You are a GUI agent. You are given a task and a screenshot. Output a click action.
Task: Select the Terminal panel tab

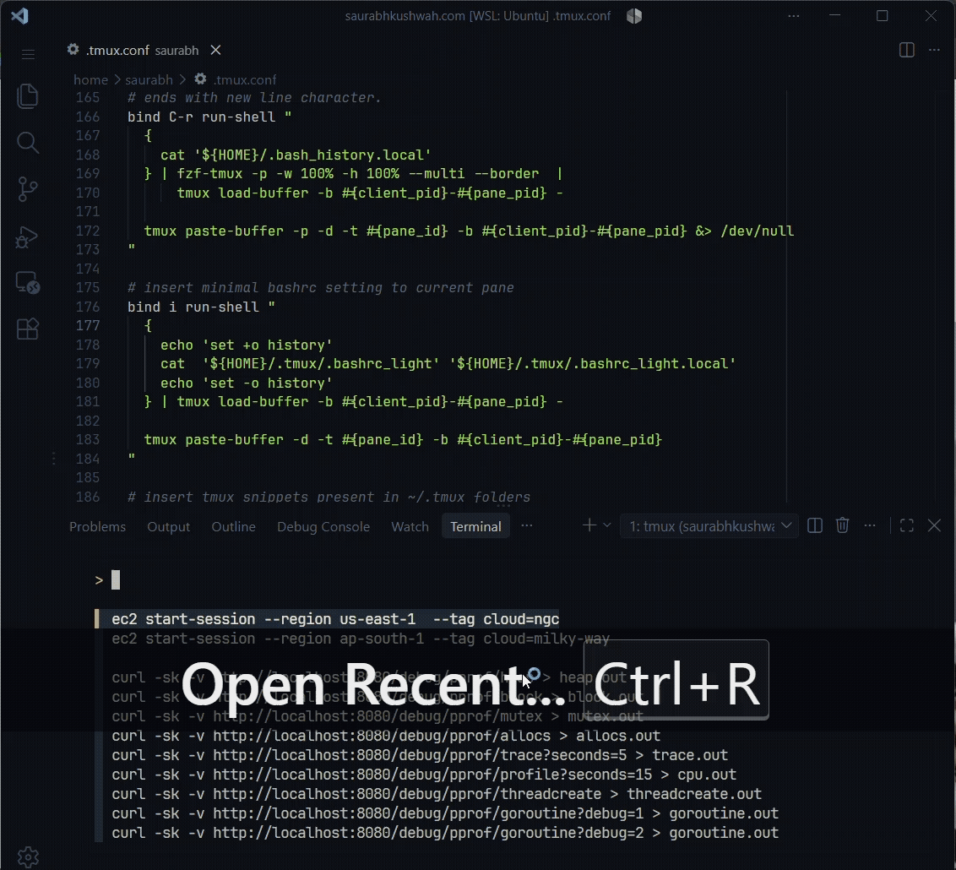click(475, 527)
